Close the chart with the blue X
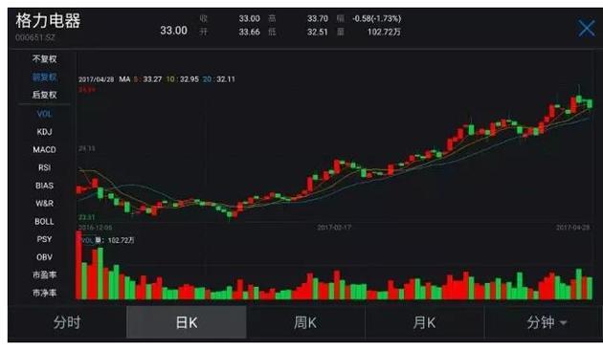 587,29
